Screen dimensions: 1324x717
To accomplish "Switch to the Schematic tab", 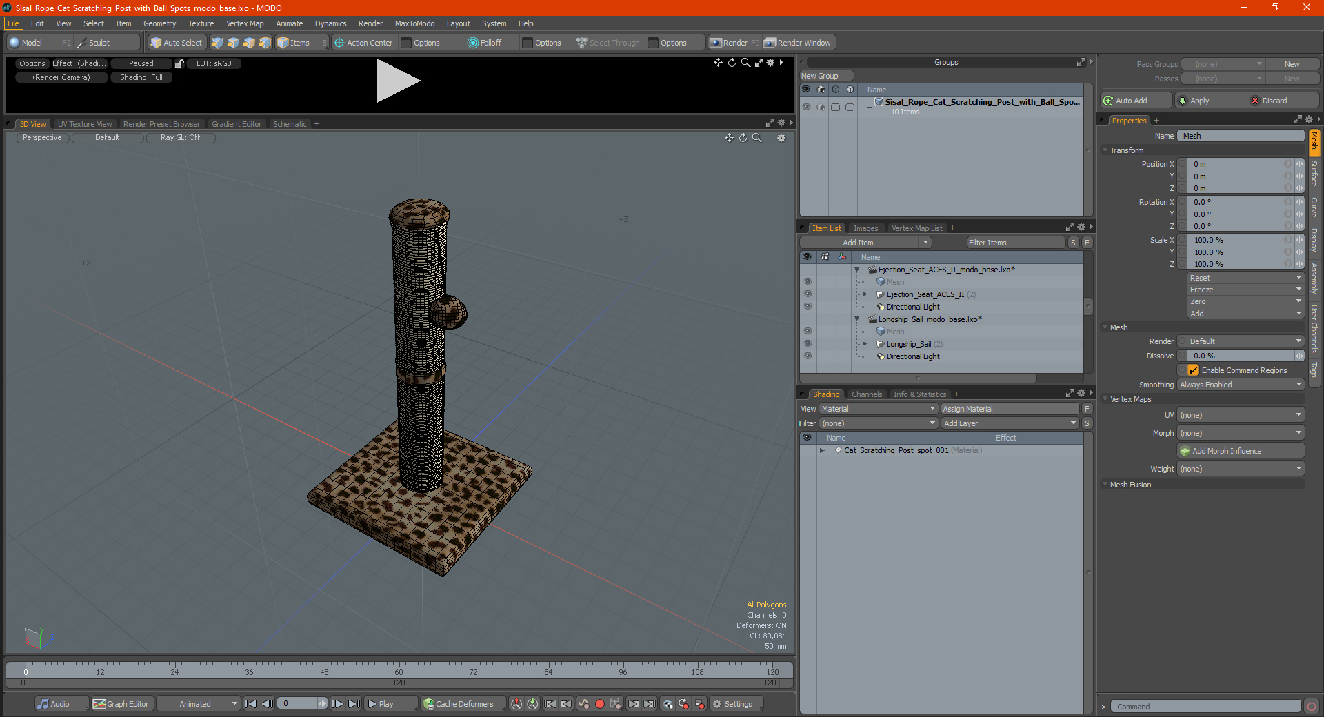I will tap(290, 124).
